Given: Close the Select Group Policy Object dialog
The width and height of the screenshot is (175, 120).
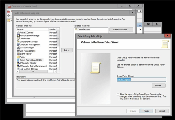Looking at the screenshot, I should click(x=167, y=35).
